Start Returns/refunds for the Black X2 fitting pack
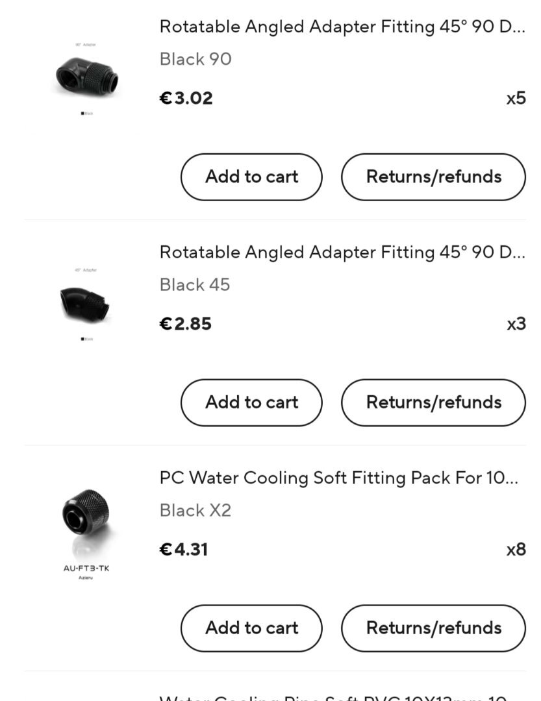 click(x=433, y=628)
